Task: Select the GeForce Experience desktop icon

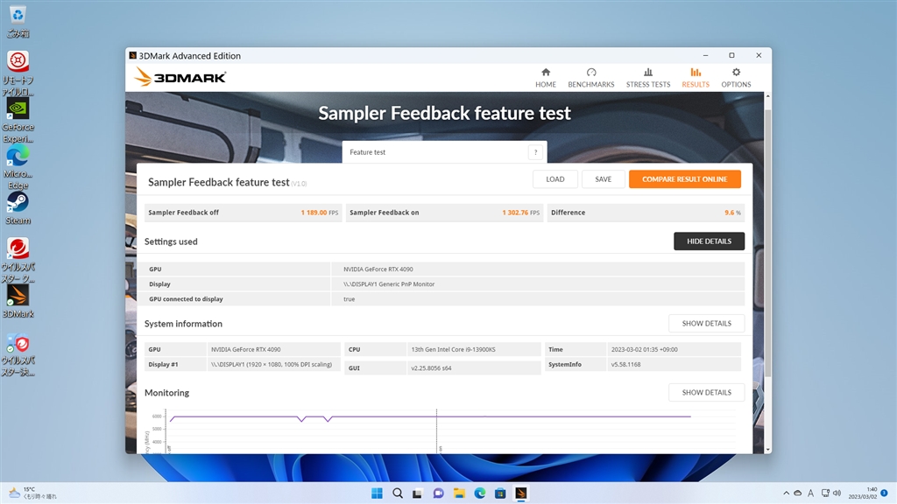Action: (18, 121)
